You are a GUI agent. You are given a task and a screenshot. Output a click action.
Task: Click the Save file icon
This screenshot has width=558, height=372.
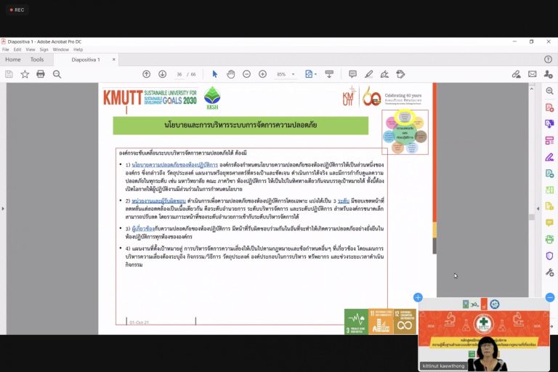(9, 74)
